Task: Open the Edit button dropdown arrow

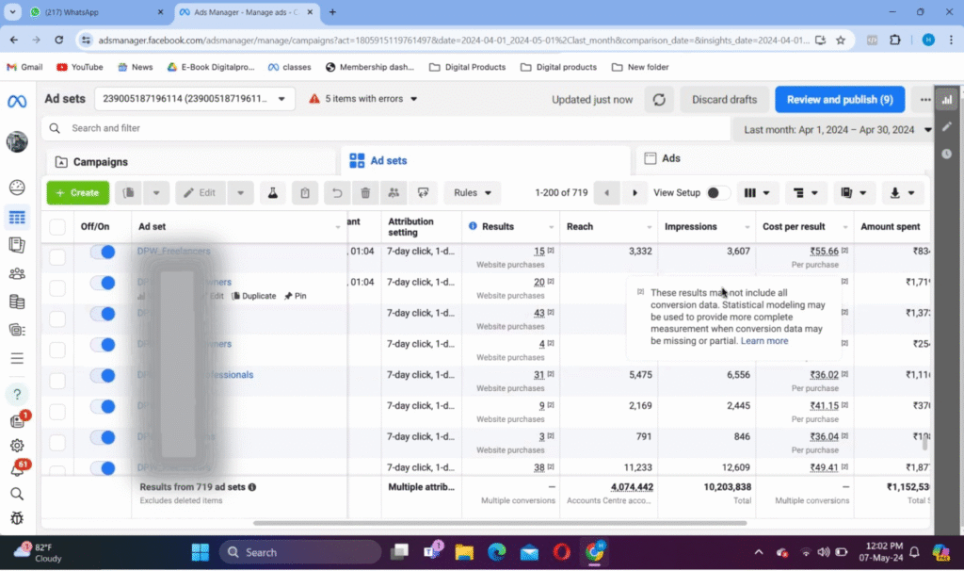Action: (240, 192)
